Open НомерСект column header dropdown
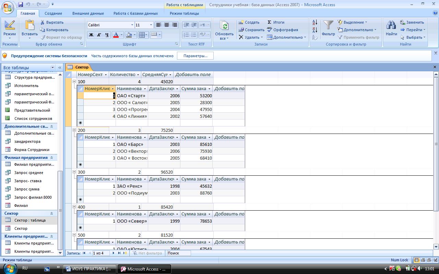439x274 pixels. pos(106,75)
